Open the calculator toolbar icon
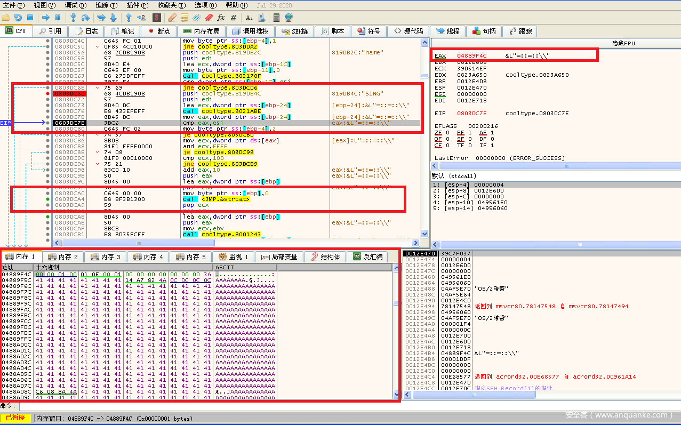This screenshot has height=425, width=681. coord(276,18)
